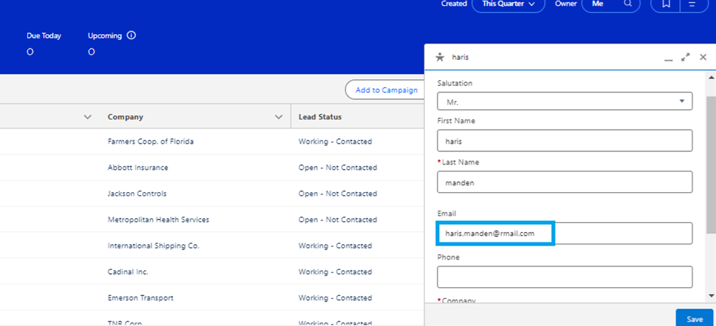This screenshot has width=716, height=326.
Task: Click the zero count under Due Today
Action: (30, 51)
